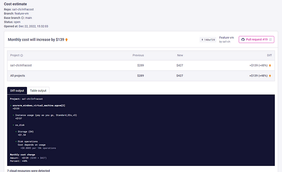
Task: Click orange arrow in sa1-ch/infracost diff cell
Action: click(270, 66)
